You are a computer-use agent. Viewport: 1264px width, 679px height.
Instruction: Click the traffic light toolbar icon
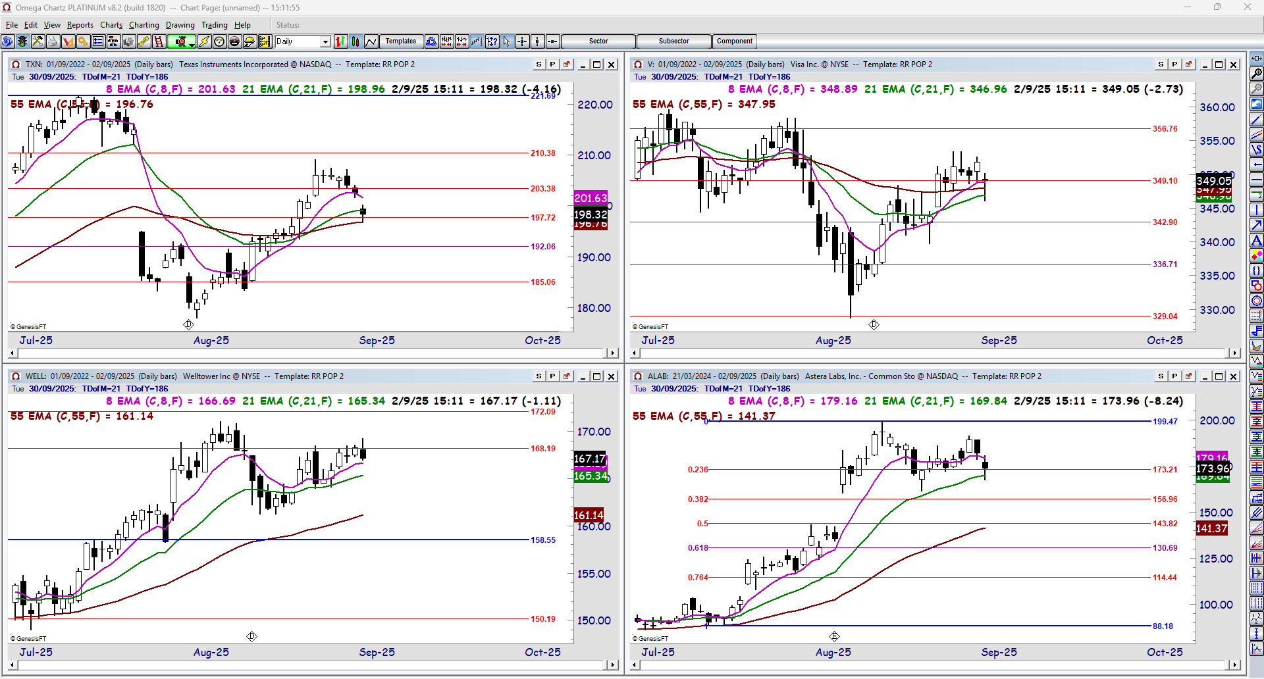(22, 41)
